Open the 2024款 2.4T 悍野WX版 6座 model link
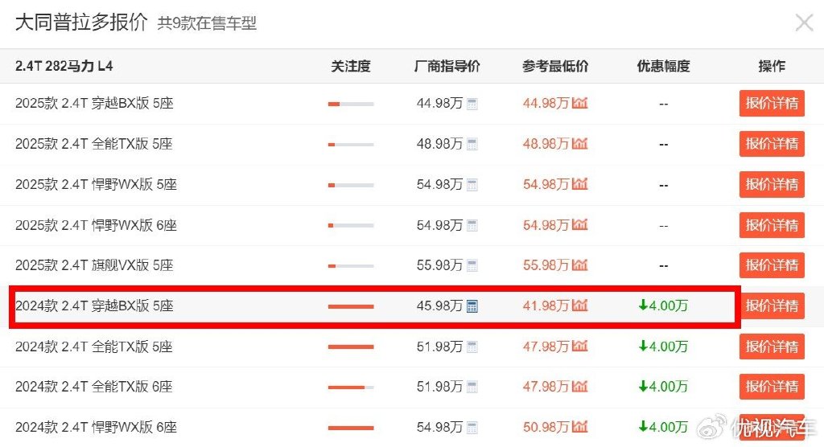Screen dimensions: 824x447 [97, 427]
